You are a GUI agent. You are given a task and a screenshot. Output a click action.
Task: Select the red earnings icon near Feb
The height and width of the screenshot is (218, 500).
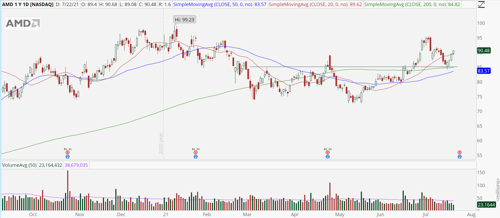click(196, 153)
